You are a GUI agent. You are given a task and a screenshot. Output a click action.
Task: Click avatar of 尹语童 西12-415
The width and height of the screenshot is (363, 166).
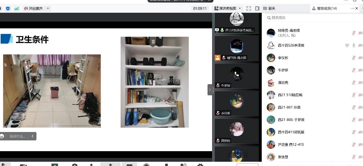click(271, 144)
